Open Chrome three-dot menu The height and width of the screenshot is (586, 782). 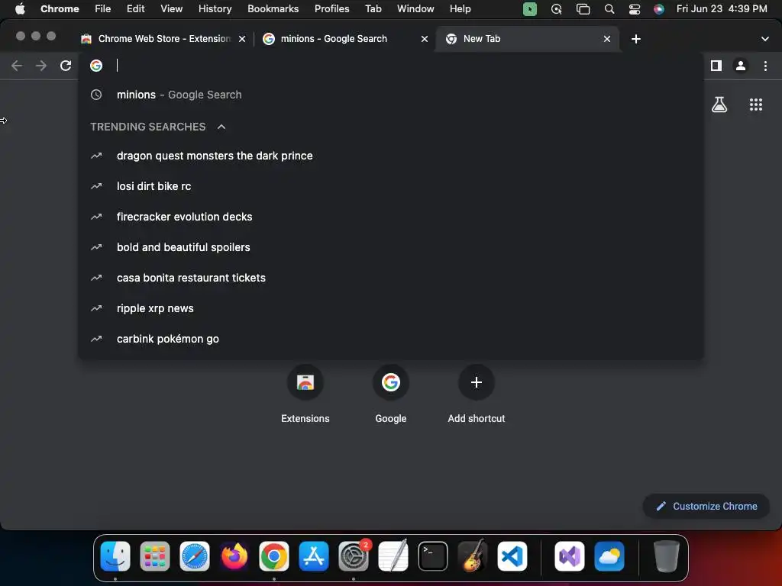click(x=765, y=66)
